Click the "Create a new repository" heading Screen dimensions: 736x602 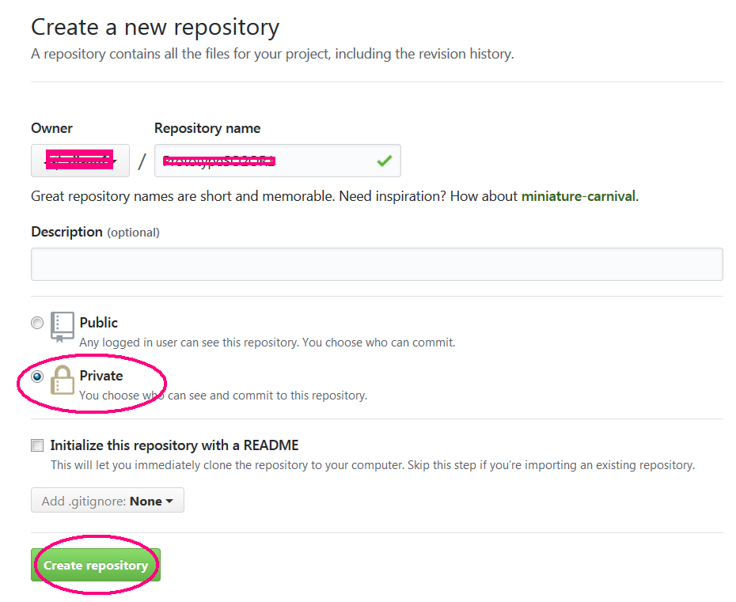(x=155, y=28)
